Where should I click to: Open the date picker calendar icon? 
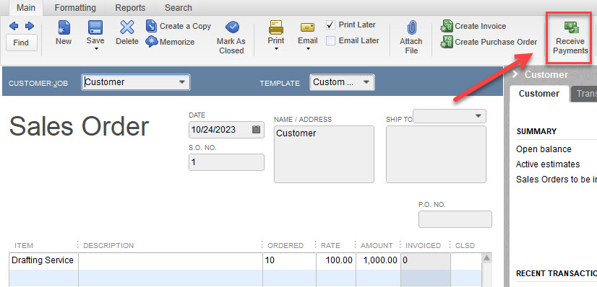[257, 130]
